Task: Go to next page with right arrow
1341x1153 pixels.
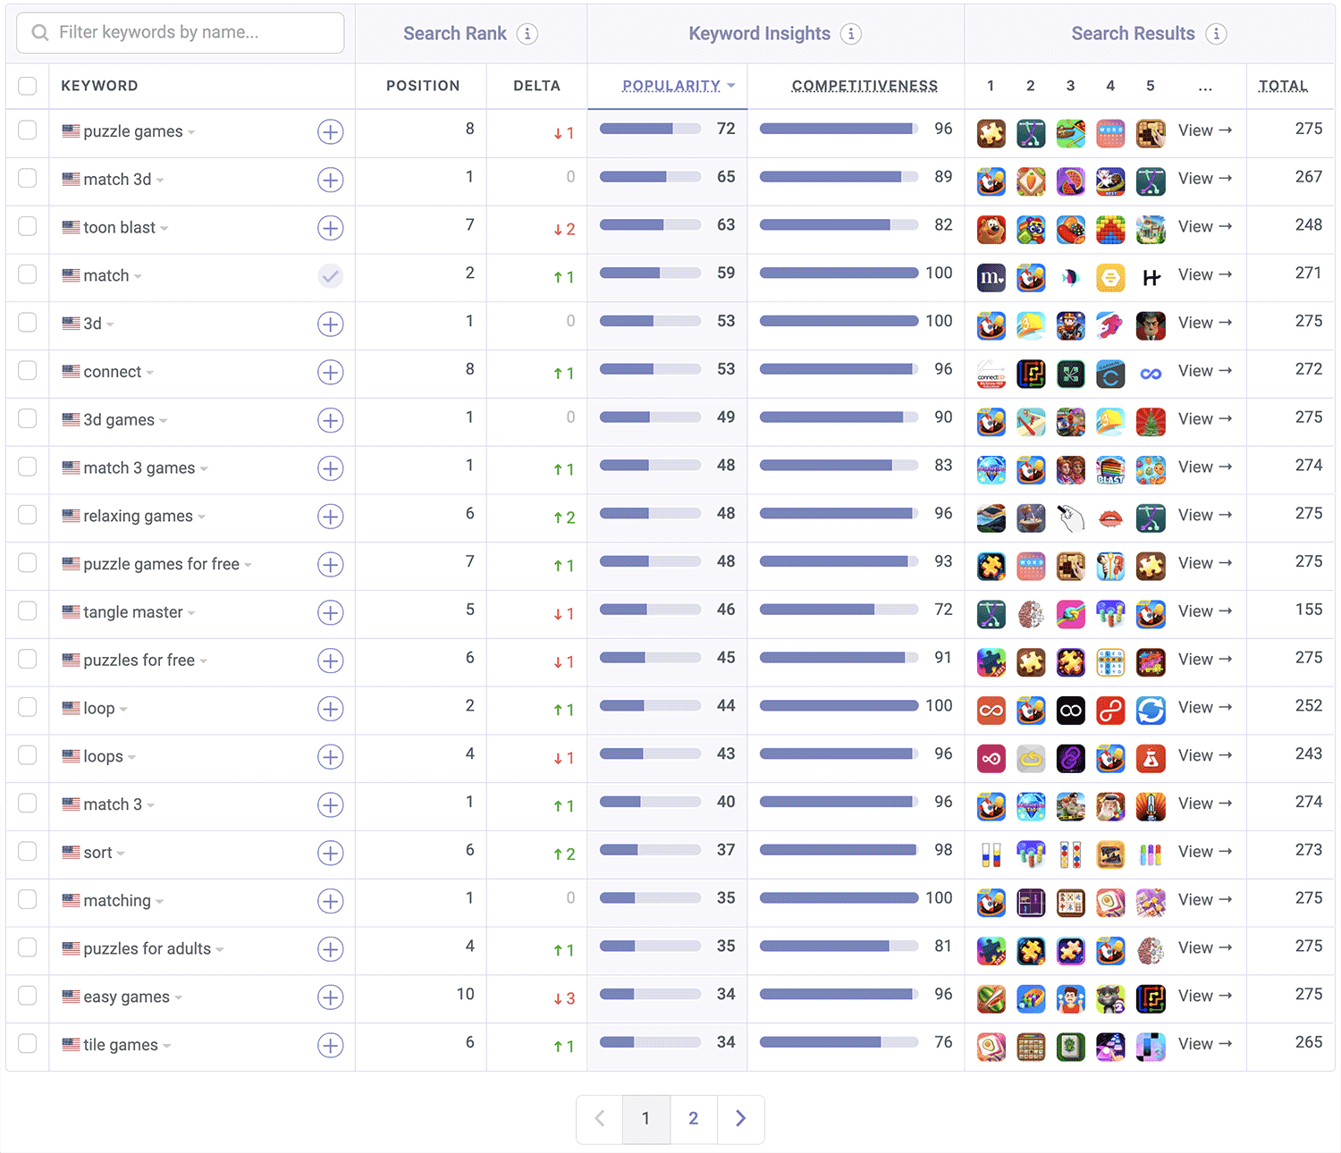Action: coord(741,1119)
